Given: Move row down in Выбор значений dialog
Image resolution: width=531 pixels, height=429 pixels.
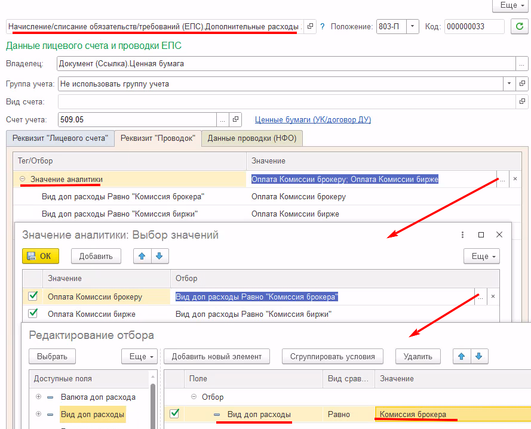Looking at the screenshot, I should [x=159, y=256].
